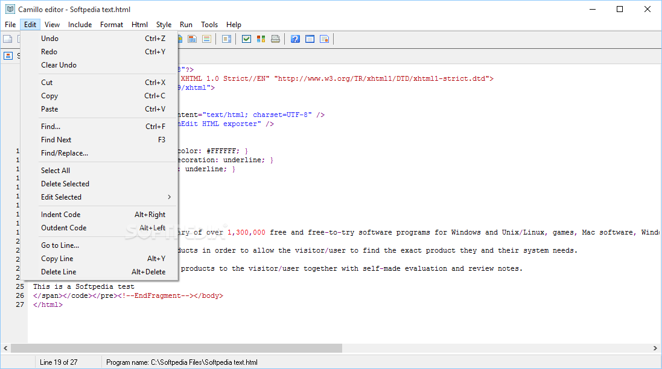662x369 pixels.
Task: Choose Delete Selected menu entry
Action: point(99,184)
